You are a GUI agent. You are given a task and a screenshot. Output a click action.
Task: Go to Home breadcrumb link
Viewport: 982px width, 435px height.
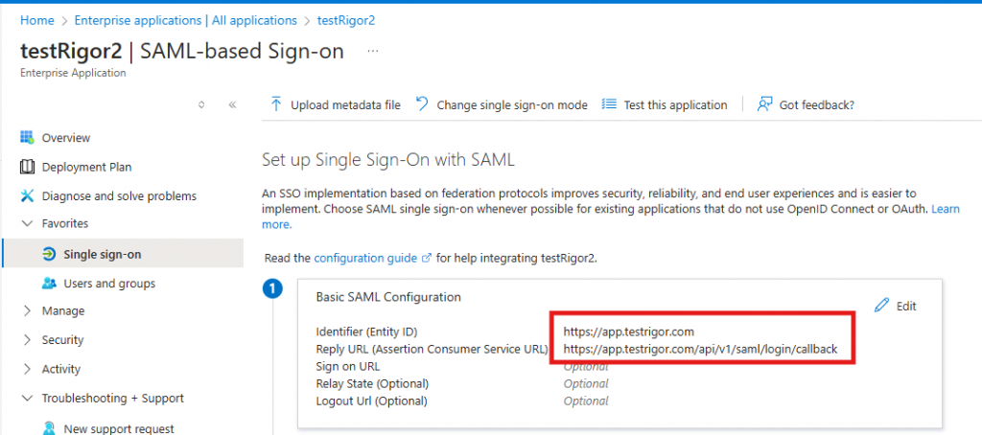pos(36,20)
